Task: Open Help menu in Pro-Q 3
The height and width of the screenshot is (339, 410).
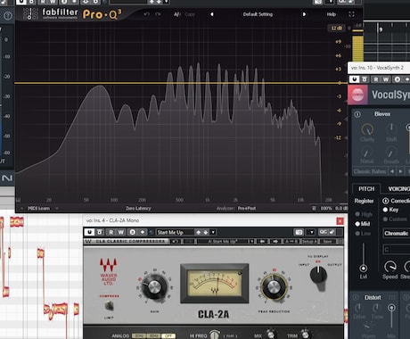Action: [x=332, y=14]
